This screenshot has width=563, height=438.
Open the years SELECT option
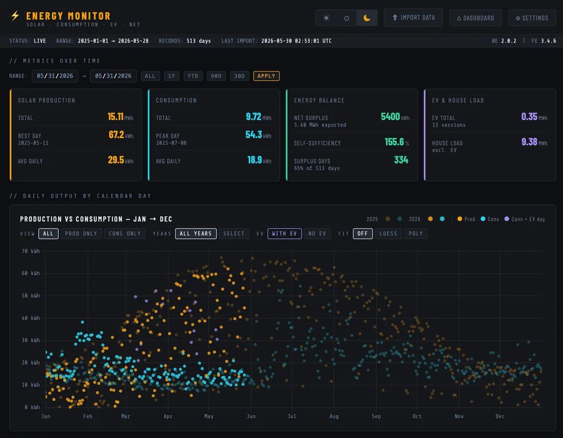(234, 233)
